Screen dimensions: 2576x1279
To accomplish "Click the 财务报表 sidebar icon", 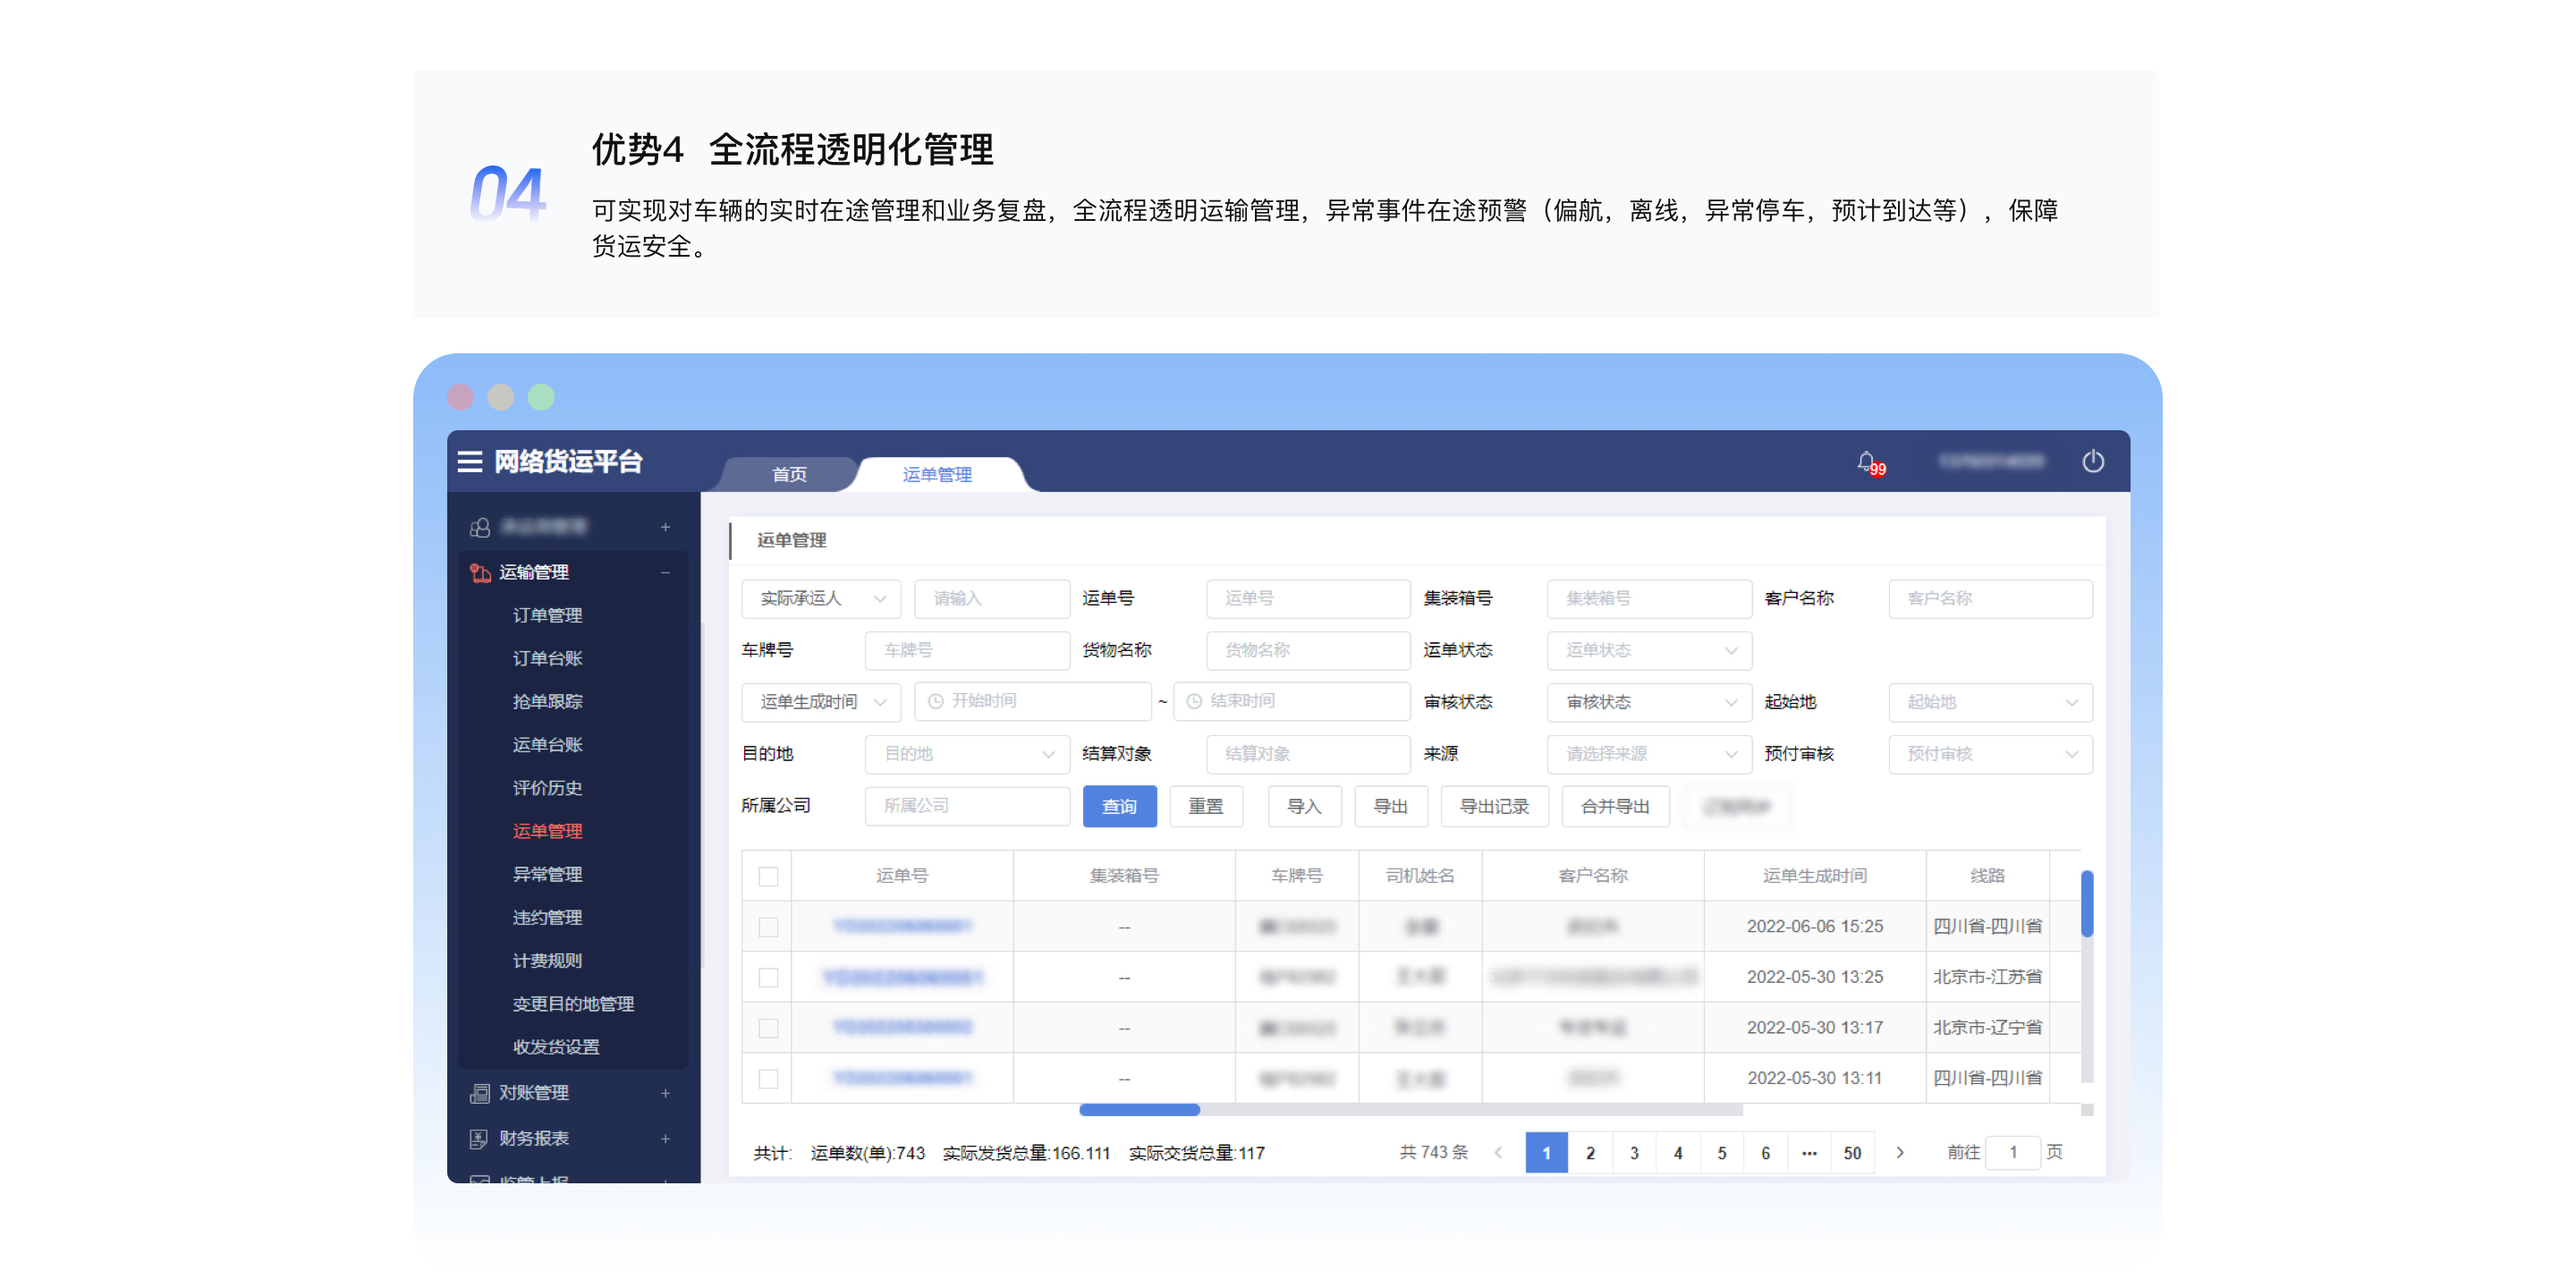I will (x=480, y=1138).
